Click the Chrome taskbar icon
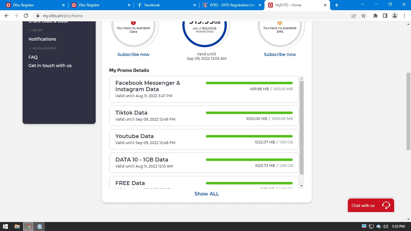 [x=28, y=226]
